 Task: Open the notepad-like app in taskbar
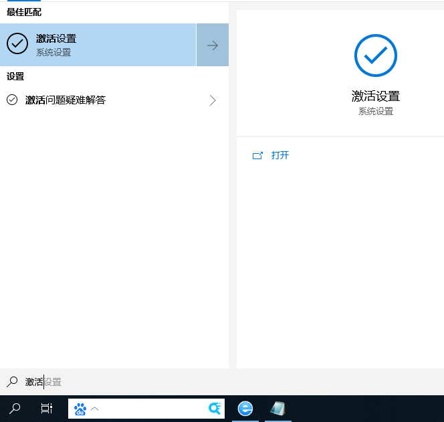(277, 408)
